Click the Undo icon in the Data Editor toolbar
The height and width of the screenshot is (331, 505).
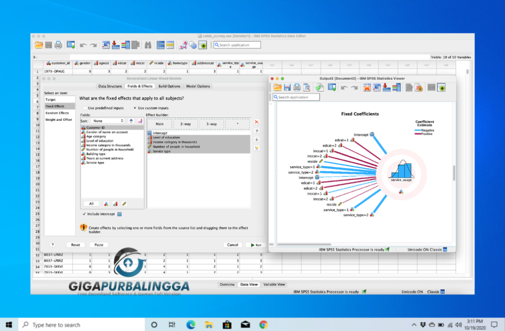(x=82, y=44)
